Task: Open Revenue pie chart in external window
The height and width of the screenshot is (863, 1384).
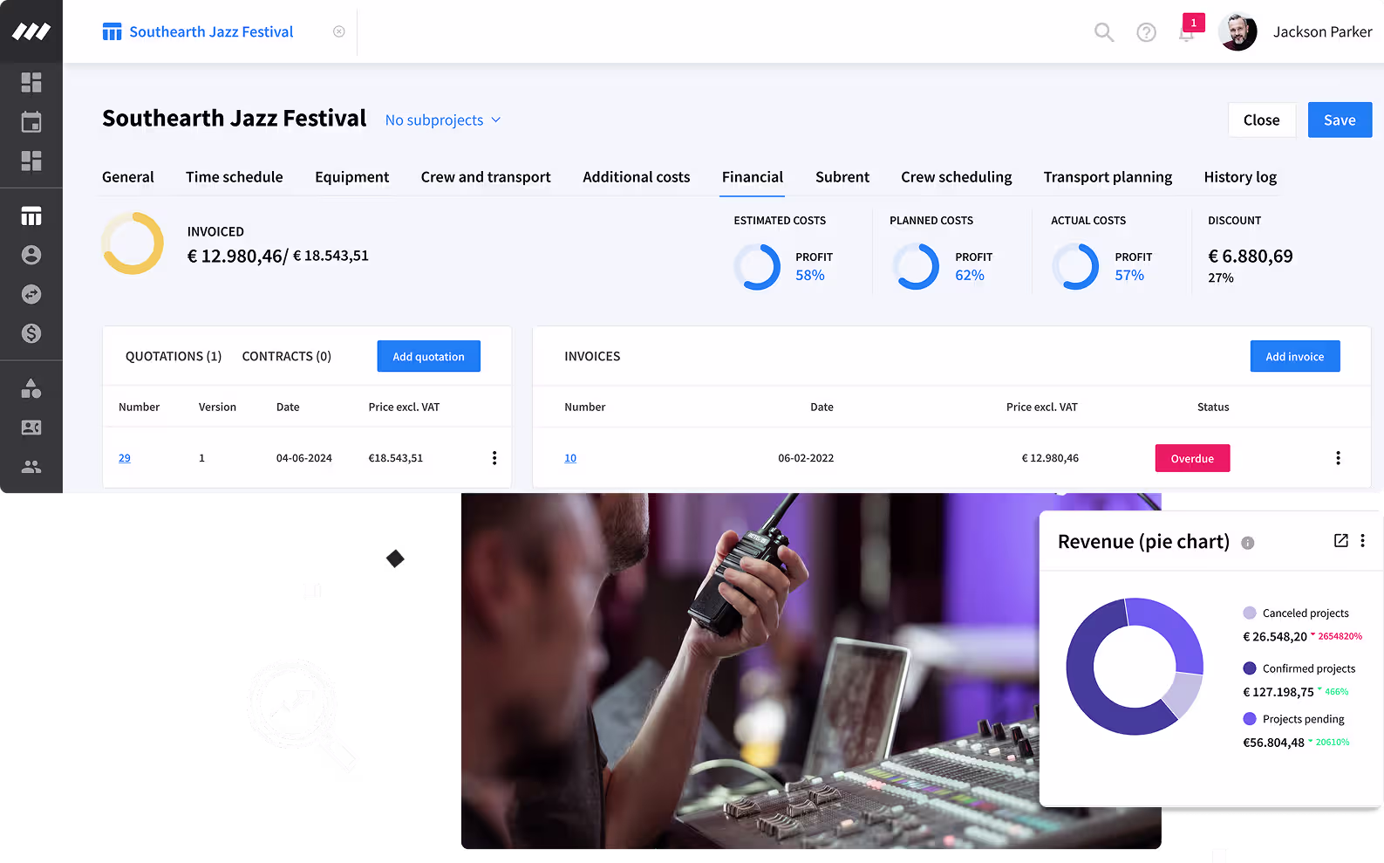Action: pyautogui.click(x=1341, y=541)
